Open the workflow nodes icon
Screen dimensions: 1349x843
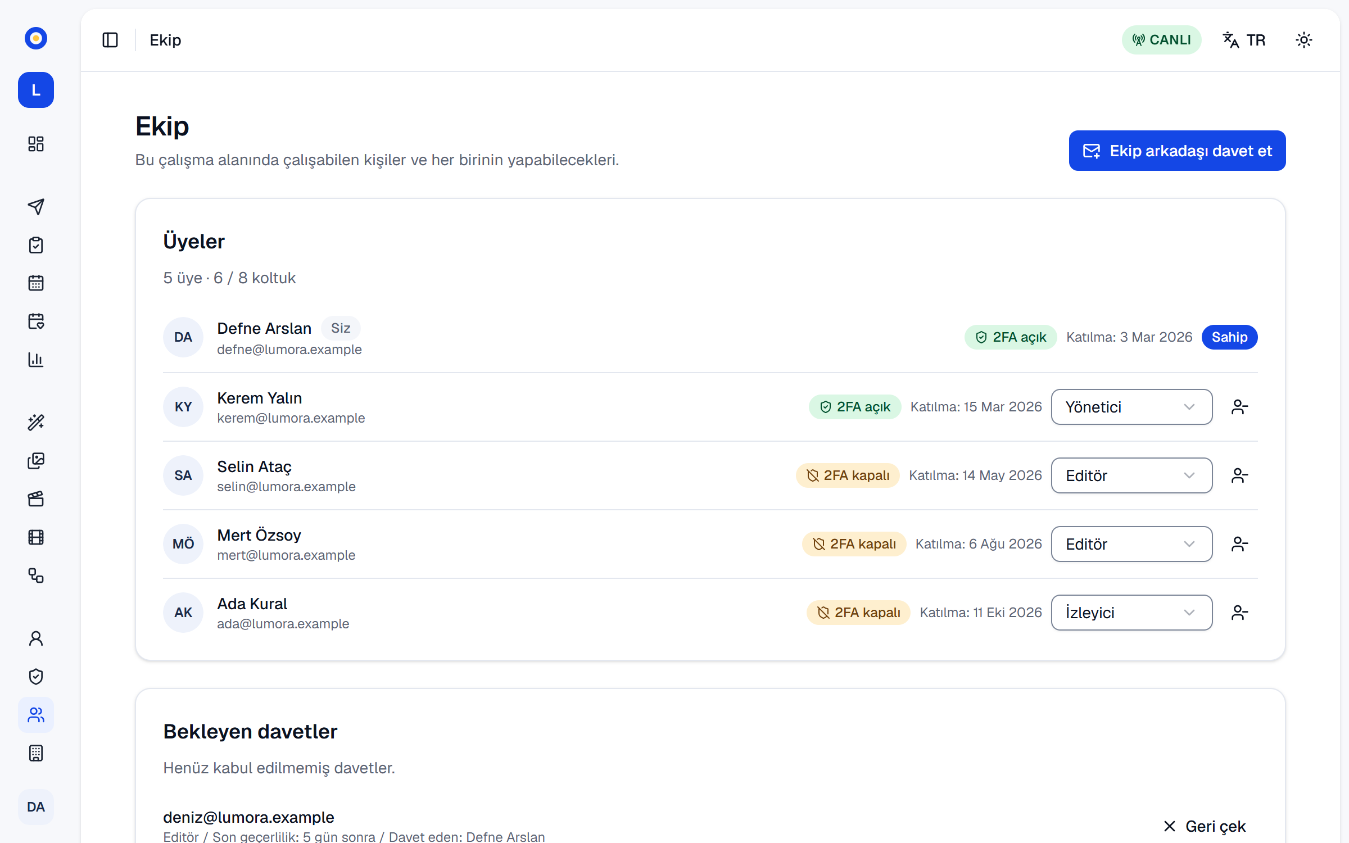[x=36, y=575]
